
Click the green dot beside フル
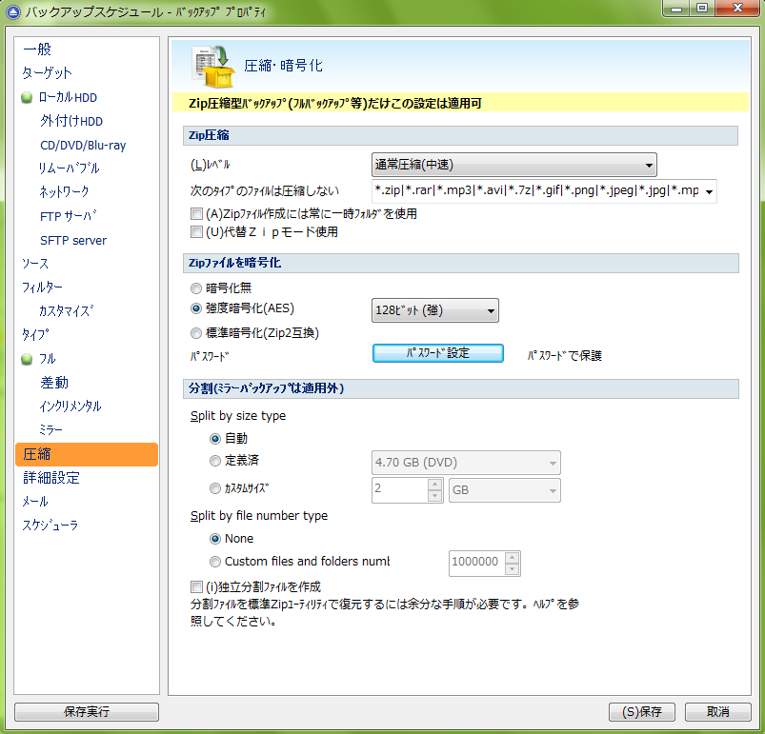tap(27, 359)
